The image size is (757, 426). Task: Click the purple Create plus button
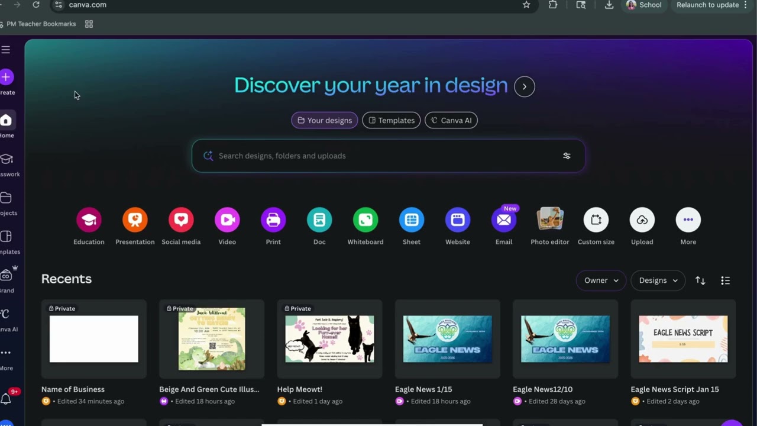pos(6,77)
